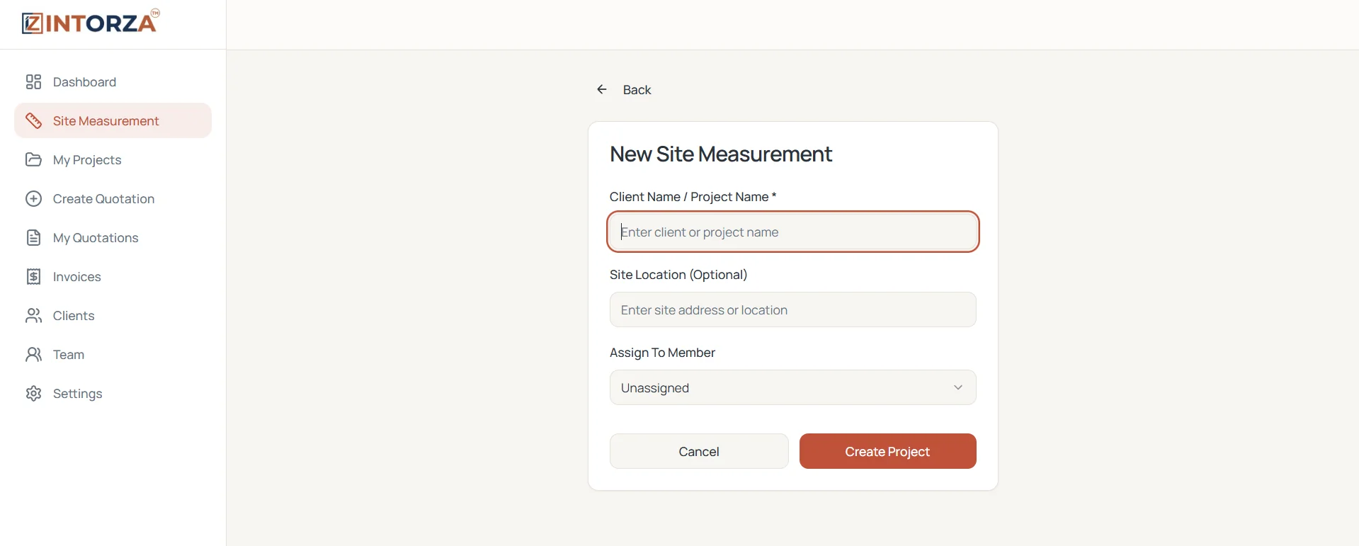Screen dimensions: 1359x546
Task: Click the My Quotations document icon
Action: (x=33, y=238)
